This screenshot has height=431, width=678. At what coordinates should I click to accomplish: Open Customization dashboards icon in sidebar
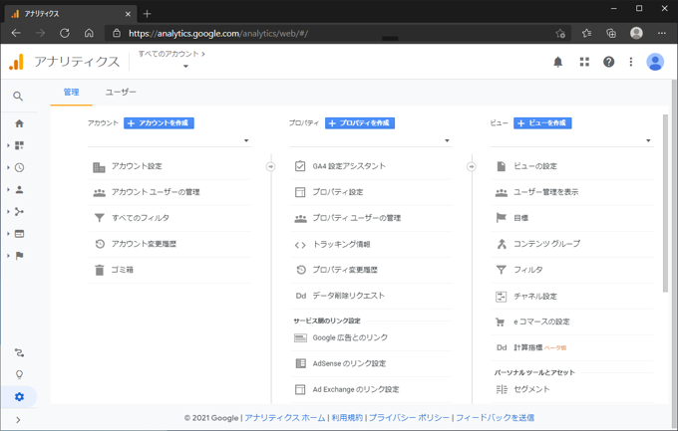pos(19,145)
